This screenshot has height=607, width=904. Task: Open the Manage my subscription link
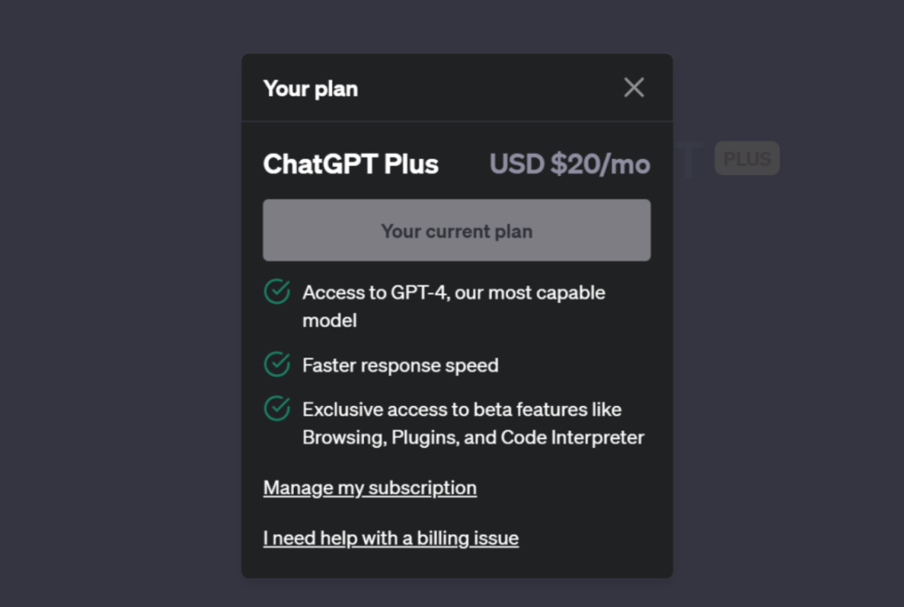(370, 488)
